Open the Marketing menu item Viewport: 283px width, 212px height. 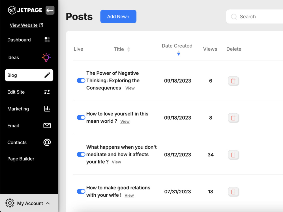29,109
